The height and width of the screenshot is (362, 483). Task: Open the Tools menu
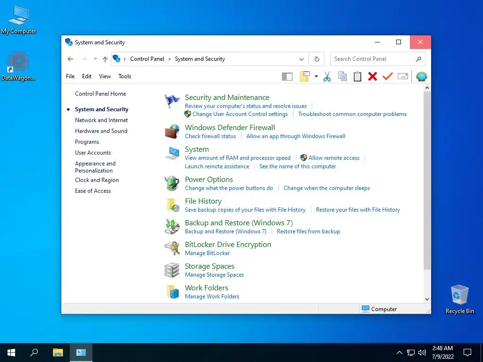tap(125, 76)
